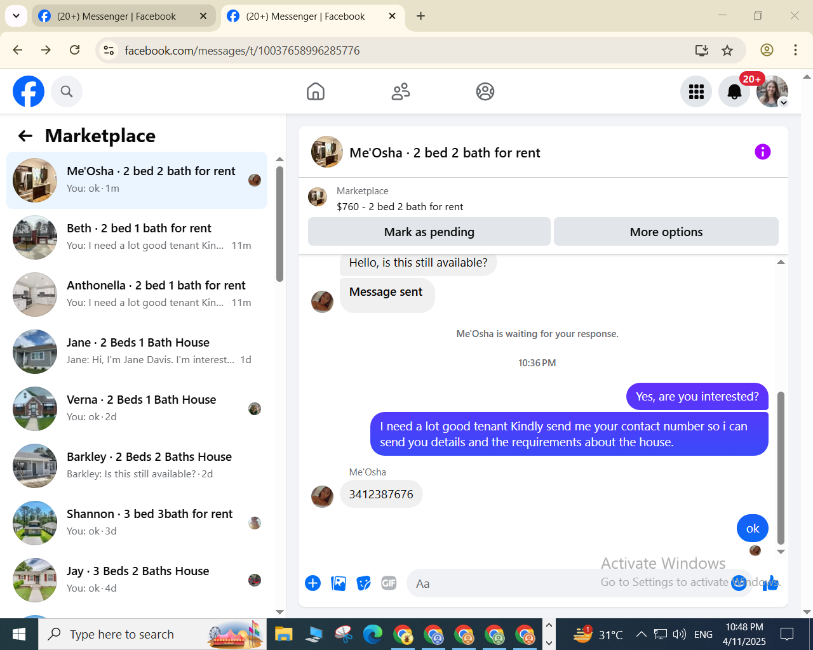Screen dimensions: 813x650
Task: Open conversation information purple icon
Action: pyautogui.click(x=762, y=152)
